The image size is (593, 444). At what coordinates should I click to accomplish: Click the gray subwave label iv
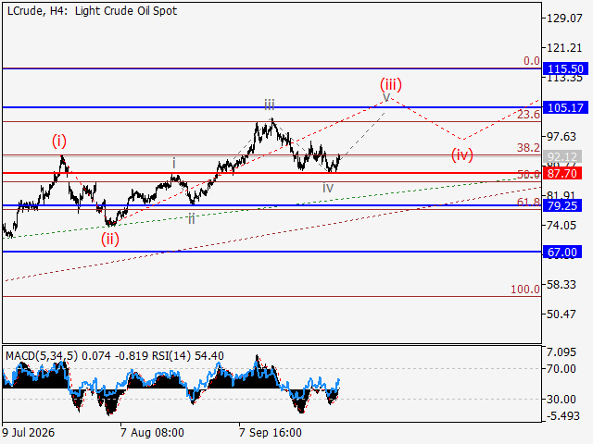[328, 188]
